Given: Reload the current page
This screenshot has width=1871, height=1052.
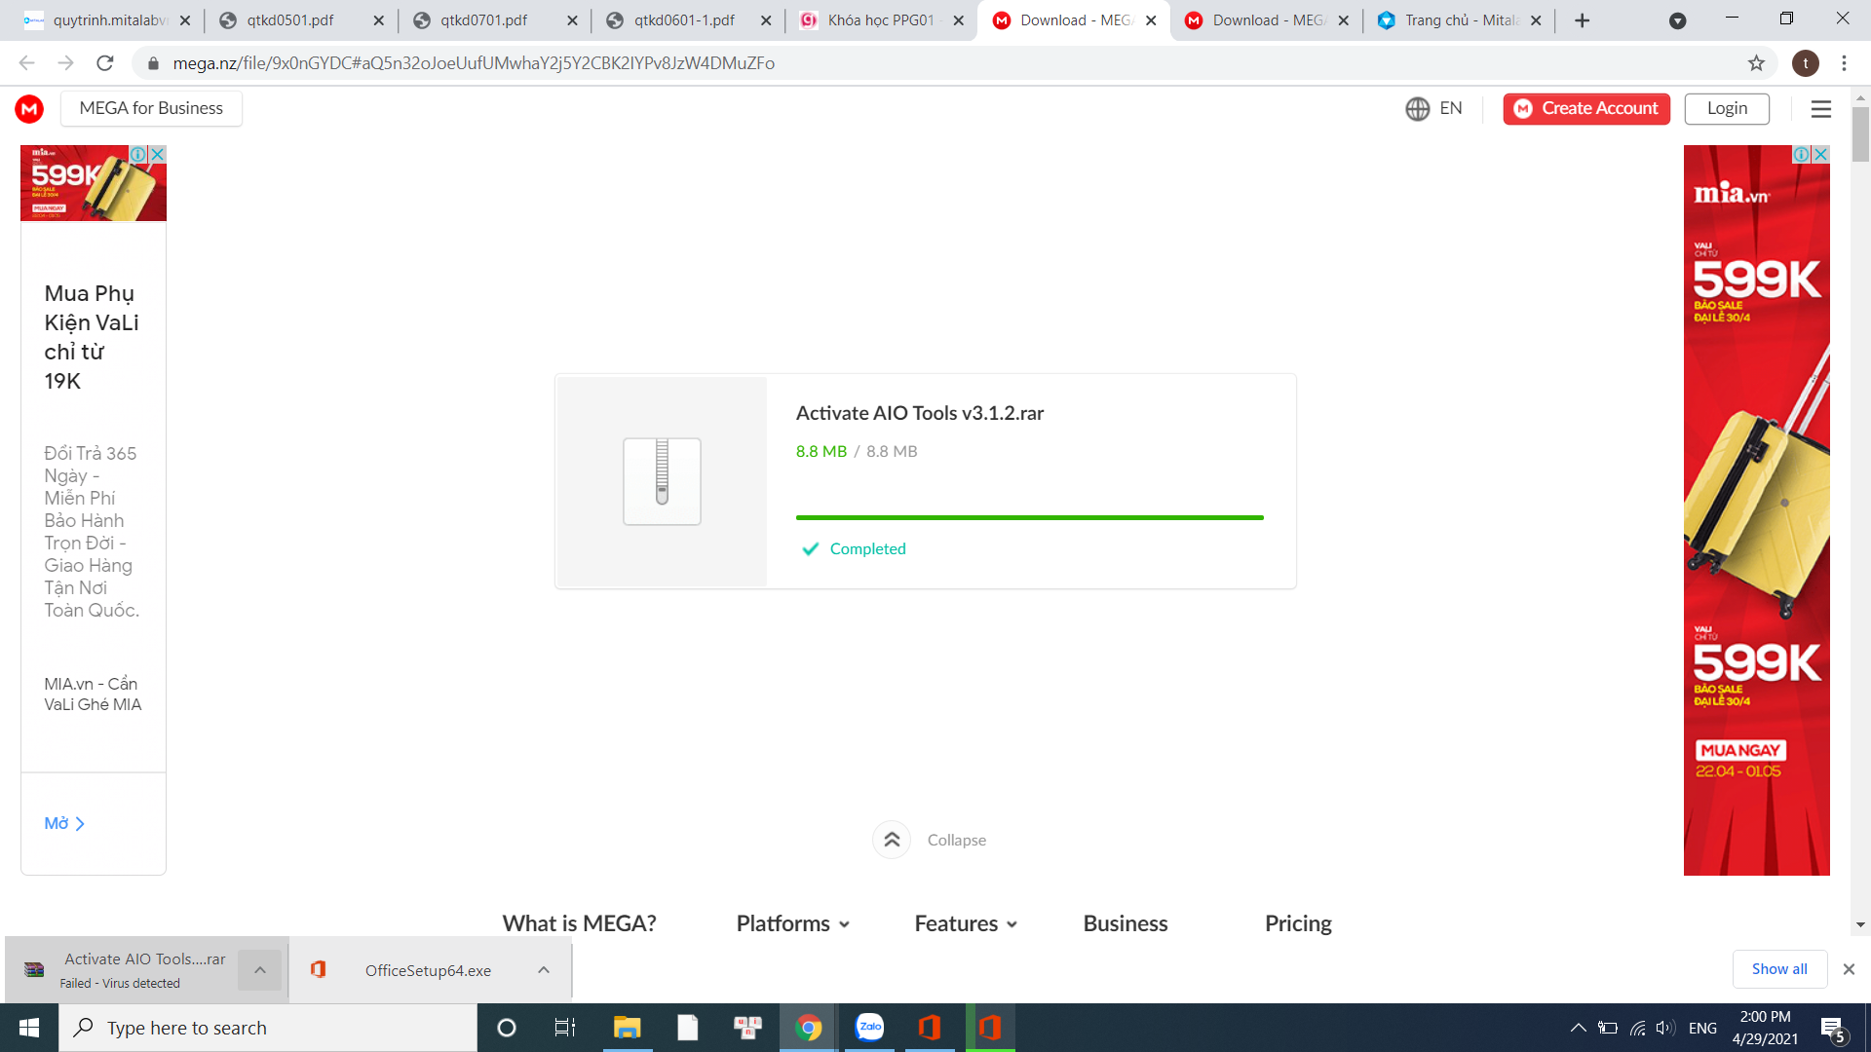Looking at the screenshot, I should pos(105,63).
